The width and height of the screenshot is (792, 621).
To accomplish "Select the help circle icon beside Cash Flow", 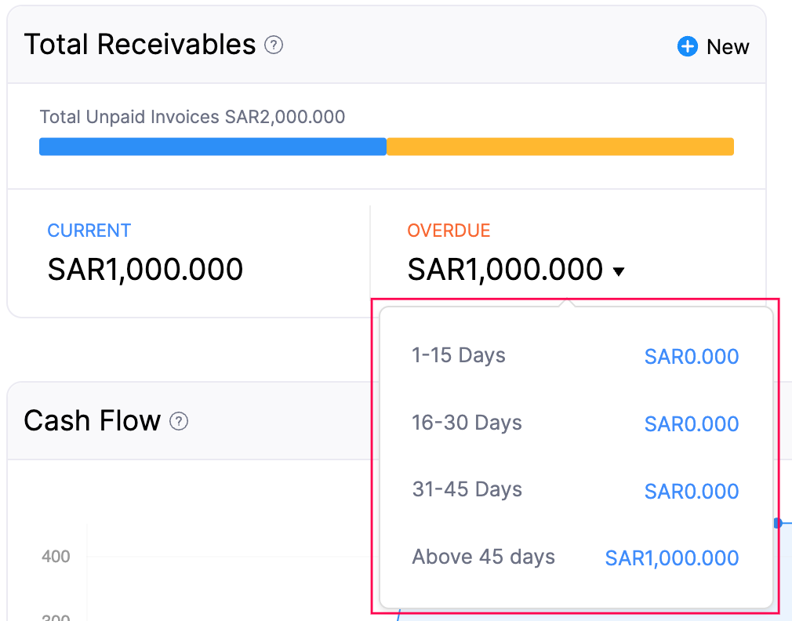I will tap(179, 422).
